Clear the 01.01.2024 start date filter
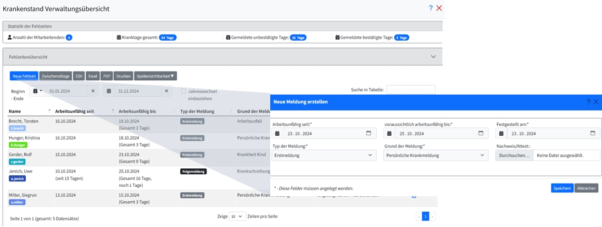Screen dimensions: 602x227 [93, 91]
